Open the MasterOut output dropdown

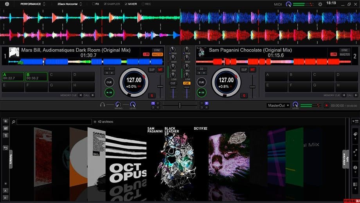(279, 105)
